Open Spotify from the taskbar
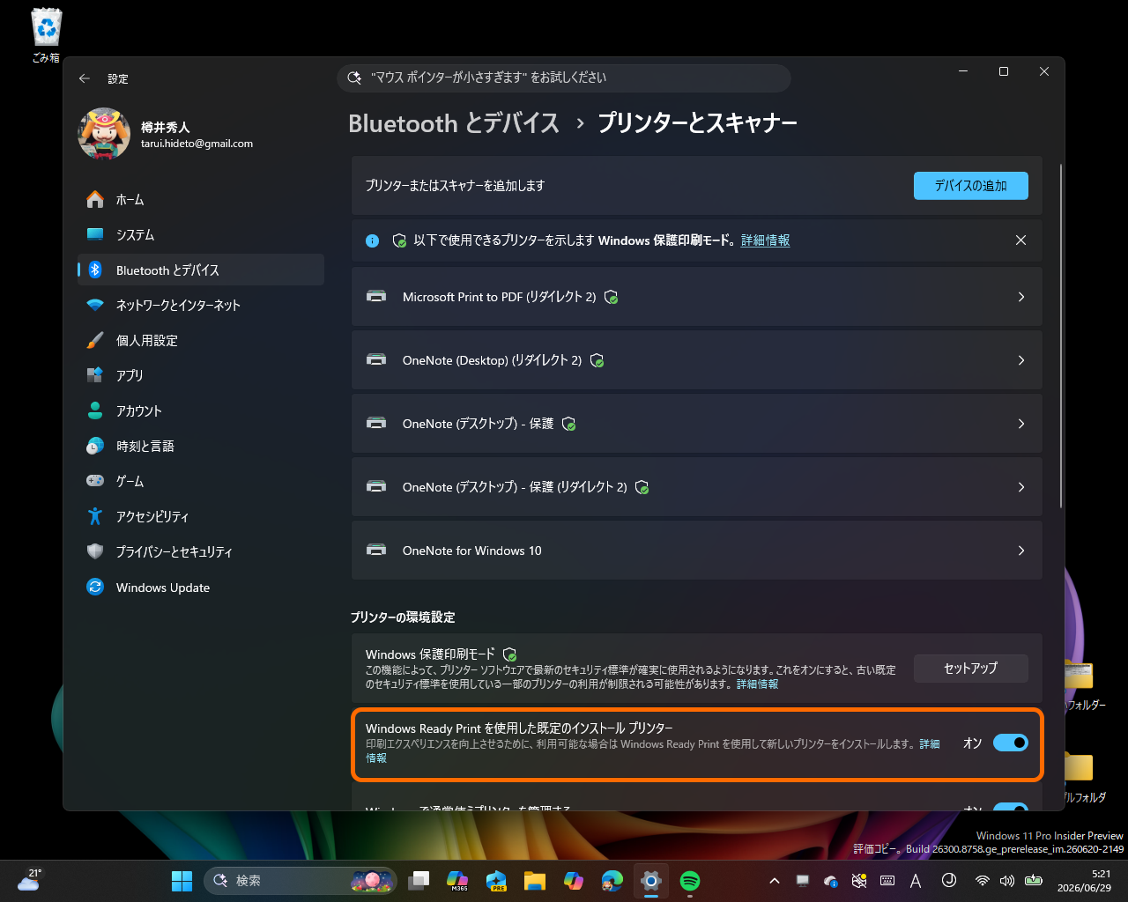Screen dimensions: 1128x902 point(690,881)
